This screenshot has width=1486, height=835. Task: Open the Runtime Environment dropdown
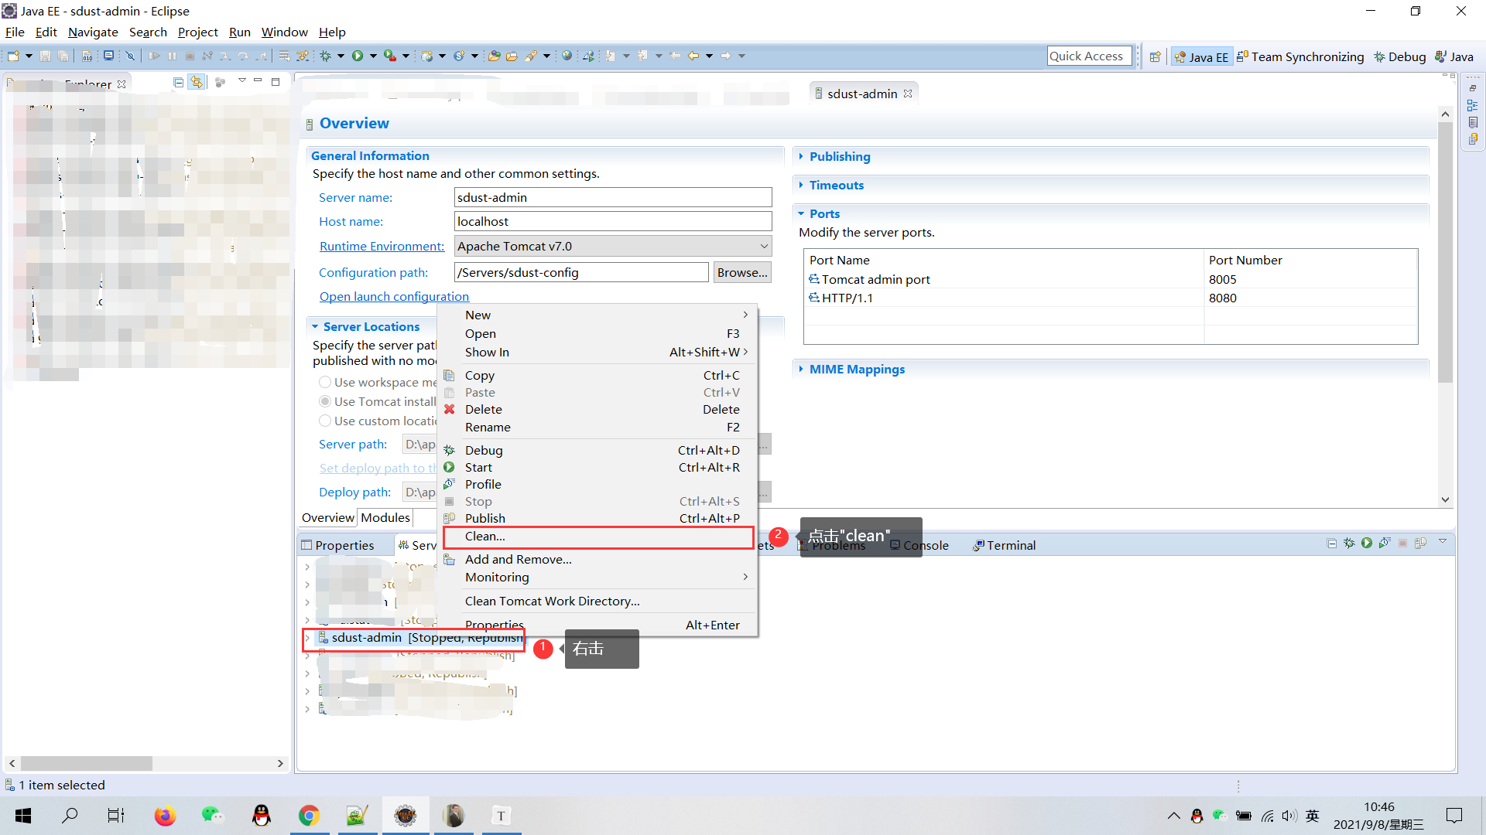pyautogui.click(x=612, y=246)
